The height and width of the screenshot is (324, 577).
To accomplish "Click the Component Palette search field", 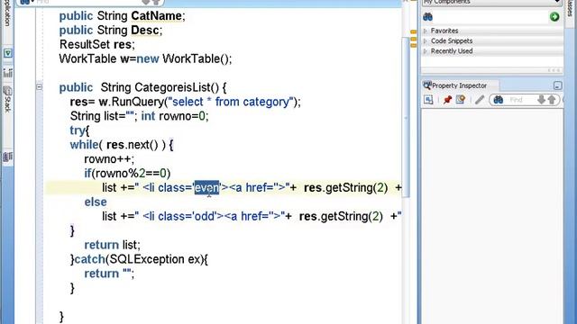I will click(x=490, y=17).
